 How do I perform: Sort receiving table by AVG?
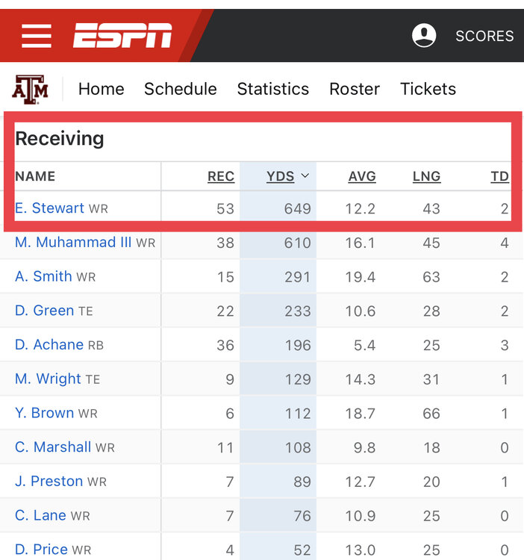point(362,176)
